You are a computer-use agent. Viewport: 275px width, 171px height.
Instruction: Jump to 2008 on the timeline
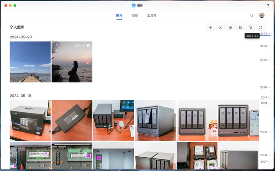click(263, 155)
